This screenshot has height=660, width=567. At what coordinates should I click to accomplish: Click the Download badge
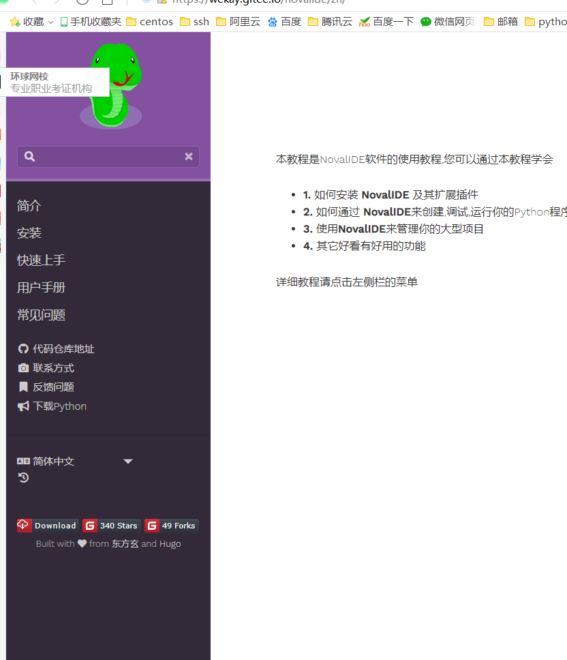pos(48,526)
